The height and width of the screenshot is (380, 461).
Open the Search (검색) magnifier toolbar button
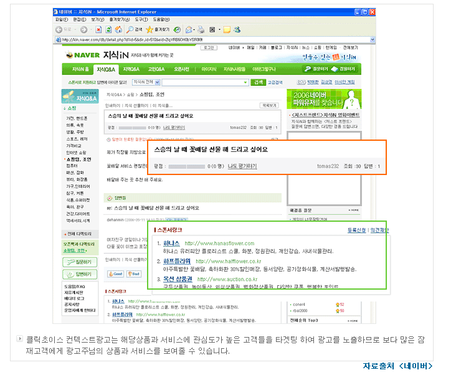pyautogui.click(x=134, y=30)
